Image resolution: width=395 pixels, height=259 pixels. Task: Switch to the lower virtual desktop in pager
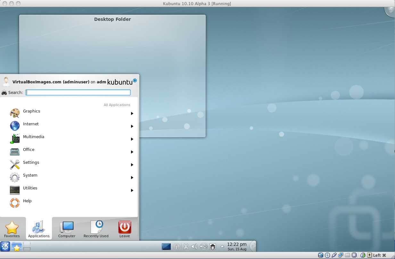tap(27, 249)
